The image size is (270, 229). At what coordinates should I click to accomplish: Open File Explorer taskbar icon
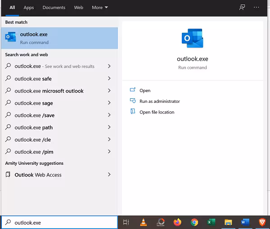coord(228,222)
